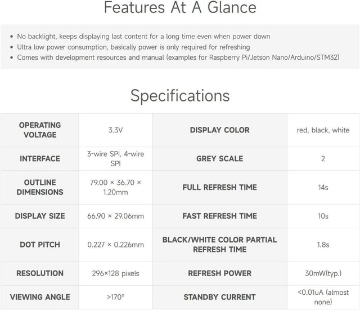Click the FAST REFRESH TIME label
This screenshot has height=310, width=360.
(x=219, y=216)
